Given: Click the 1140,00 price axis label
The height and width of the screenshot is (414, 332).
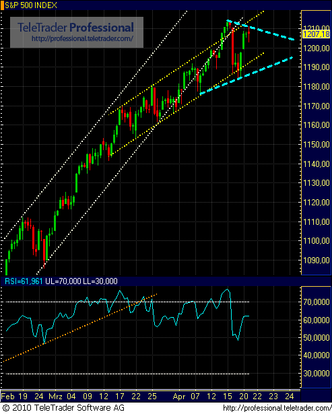Looking at the screenshot, I should [x=317, y=164].
